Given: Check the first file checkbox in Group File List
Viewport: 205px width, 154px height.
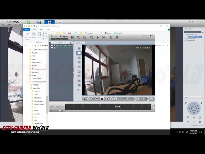Looking at the screenshot, I should (52, 46).
